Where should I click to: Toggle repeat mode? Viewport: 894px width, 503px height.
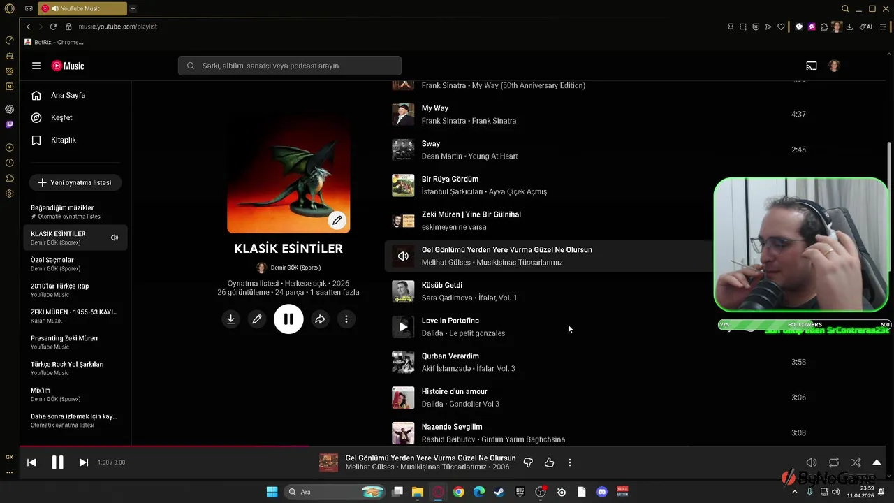(834, 462)
